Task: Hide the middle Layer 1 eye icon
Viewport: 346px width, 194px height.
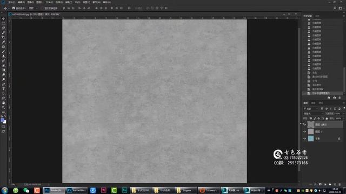Action: (304, 131)
